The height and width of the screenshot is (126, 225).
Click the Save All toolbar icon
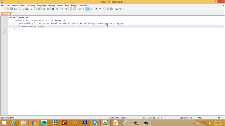click(15, 9)
